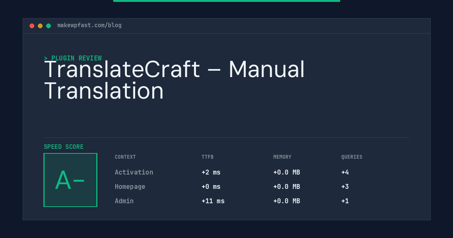
Task: Click the Homepage memory value +0.0 MB
Action: (x=287, y=187)
